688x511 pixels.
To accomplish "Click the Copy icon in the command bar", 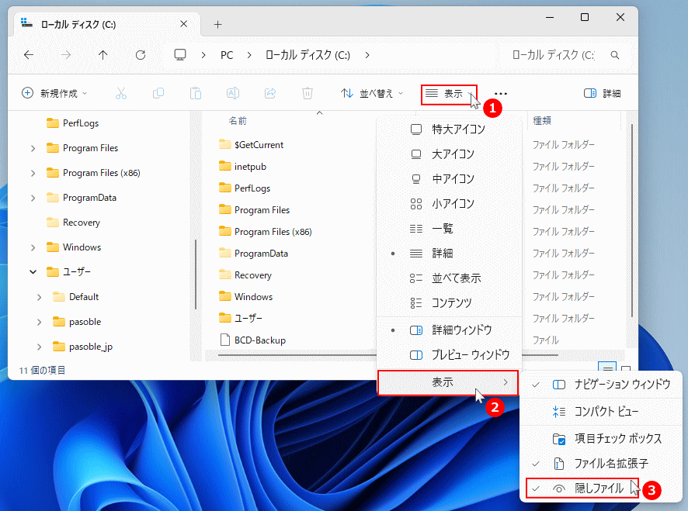I will click(158, 93).
